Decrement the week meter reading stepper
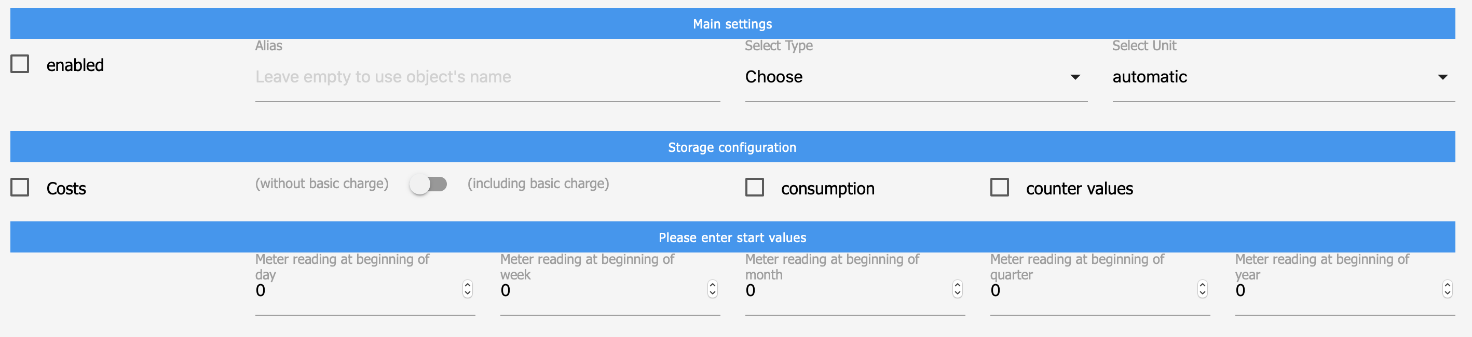 [712, 293]
